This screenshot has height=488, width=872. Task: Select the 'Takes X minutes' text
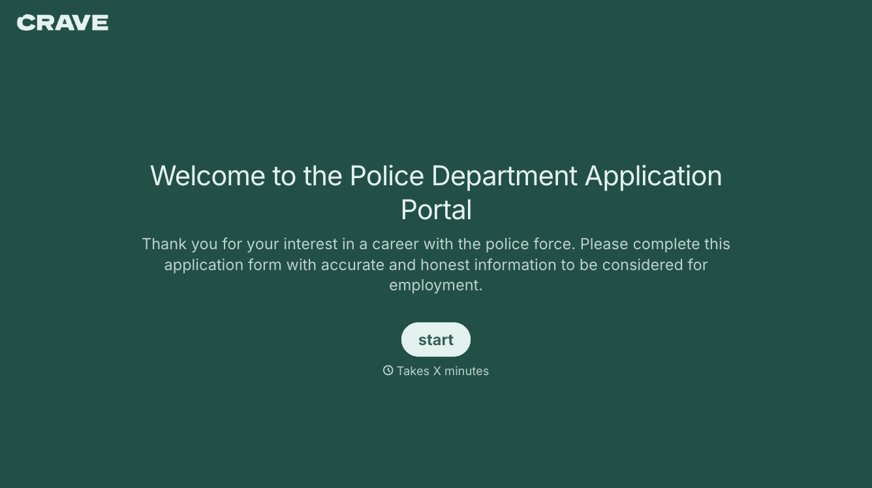[x=443, y=371]
